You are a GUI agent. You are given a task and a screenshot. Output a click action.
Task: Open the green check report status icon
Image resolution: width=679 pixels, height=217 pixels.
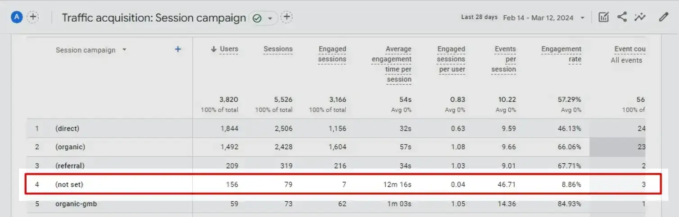257,18
